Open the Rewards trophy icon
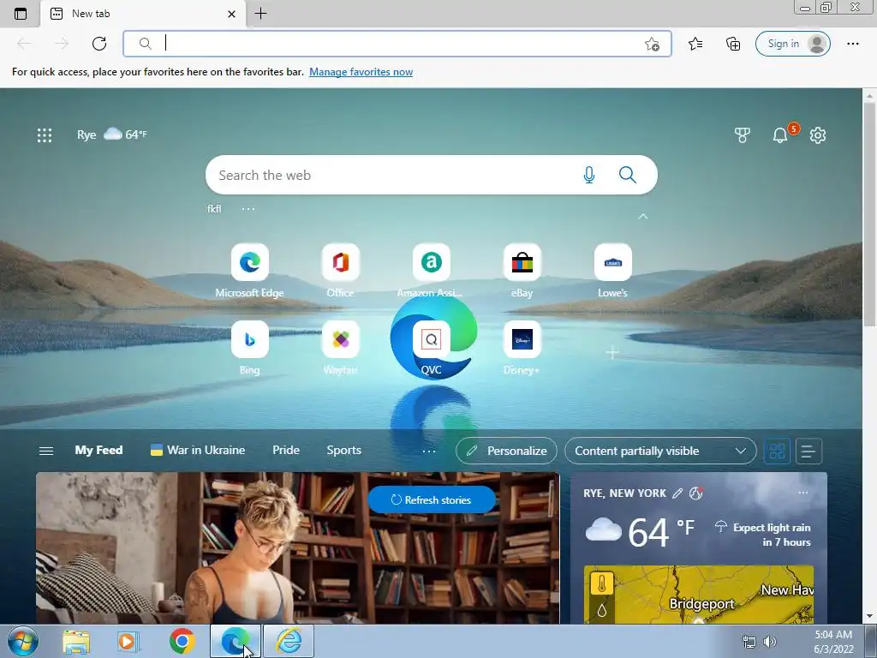 [743, 135]
